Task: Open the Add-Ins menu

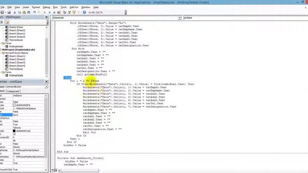Action: pyautogui.click(x=74, y=7)
